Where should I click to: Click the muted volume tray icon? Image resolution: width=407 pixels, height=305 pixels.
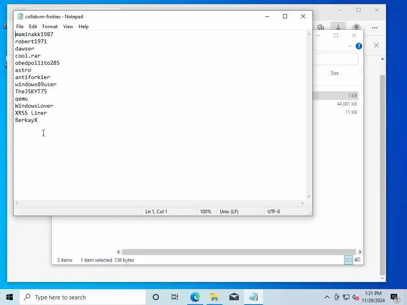tap(356, 297)
